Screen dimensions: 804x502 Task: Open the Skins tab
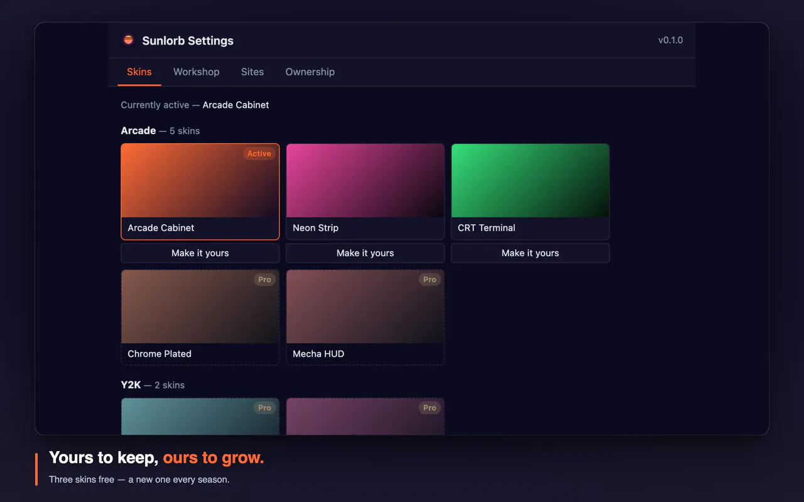click(139, 72)
